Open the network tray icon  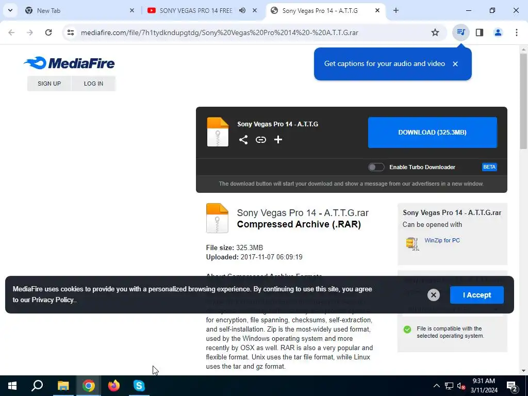pyautogui.click(x=449, y=386)
